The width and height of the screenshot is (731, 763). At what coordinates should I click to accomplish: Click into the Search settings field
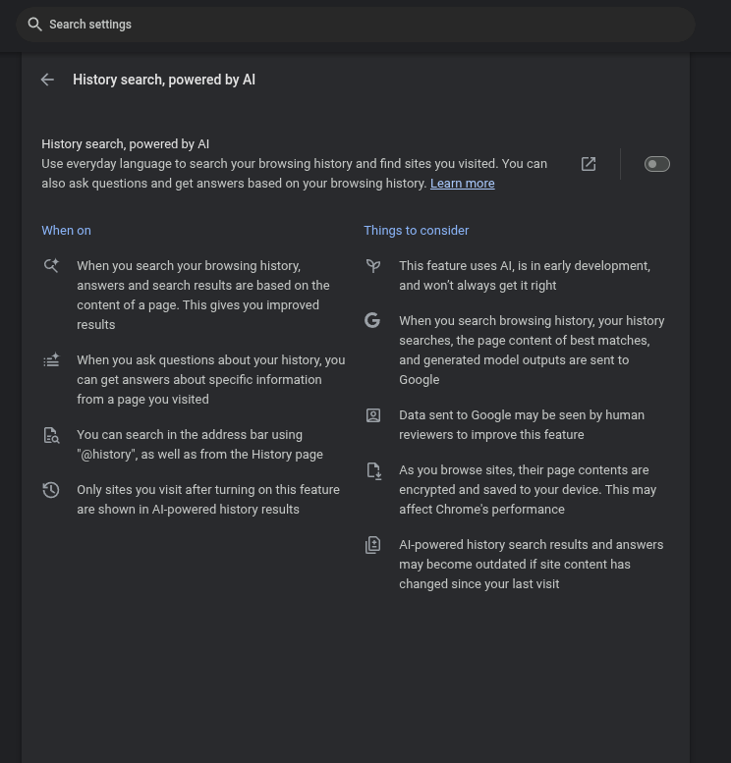point(364,25)
